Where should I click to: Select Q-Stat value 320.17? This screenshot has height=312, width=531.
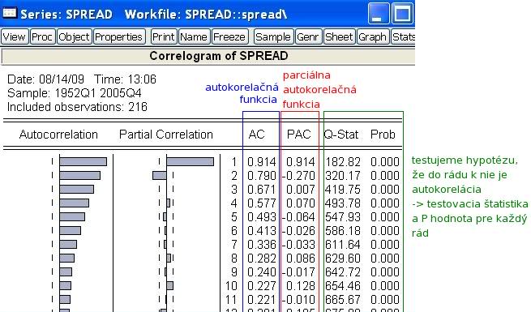tap(343, 176)
